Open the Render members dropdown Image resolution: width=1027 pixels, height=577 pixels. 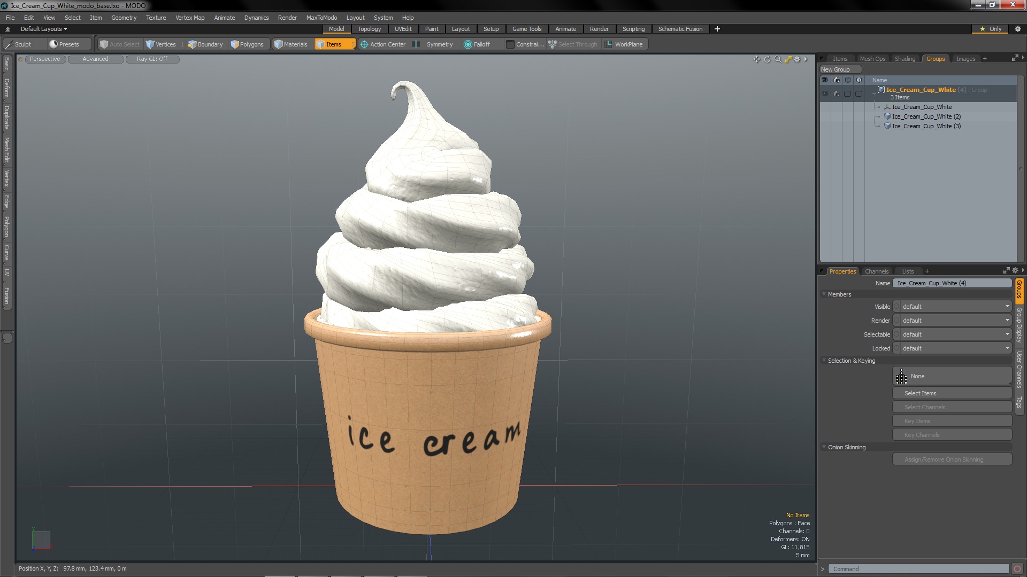click(x=956, y=321)
